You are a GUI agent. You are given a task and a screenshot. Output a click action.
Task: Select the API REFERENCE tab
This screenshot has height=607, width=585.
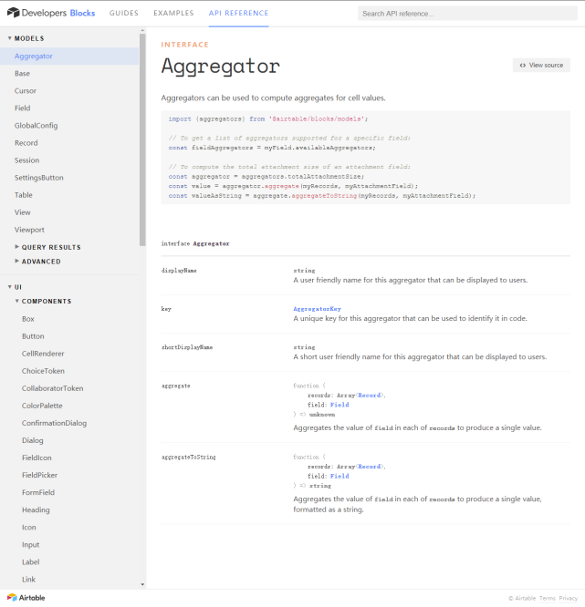pos(238,13)
